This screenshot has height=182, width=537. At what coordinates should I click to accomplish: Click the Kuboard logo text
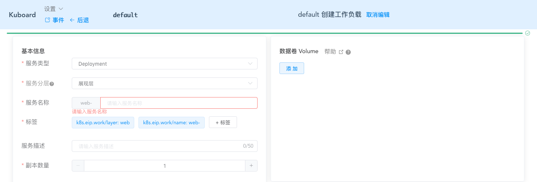(x=22, y=15)
